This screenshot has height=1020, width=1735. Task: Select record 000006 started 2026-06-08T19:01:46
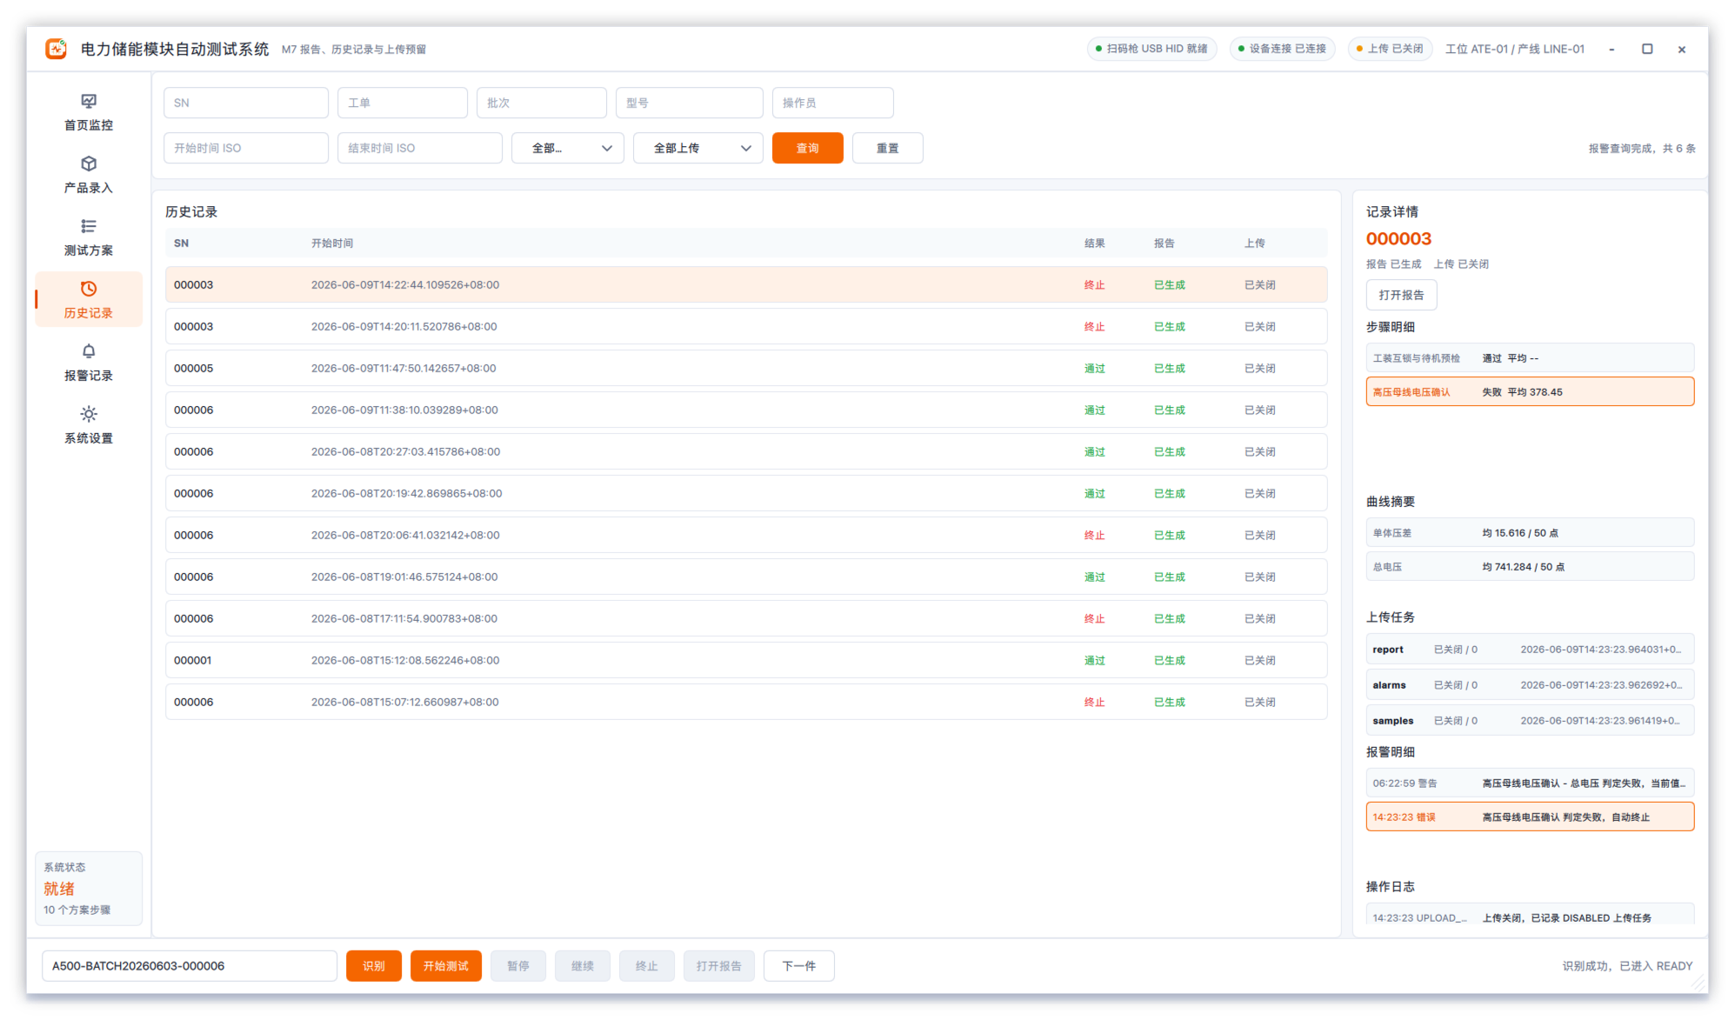point(746,577)
